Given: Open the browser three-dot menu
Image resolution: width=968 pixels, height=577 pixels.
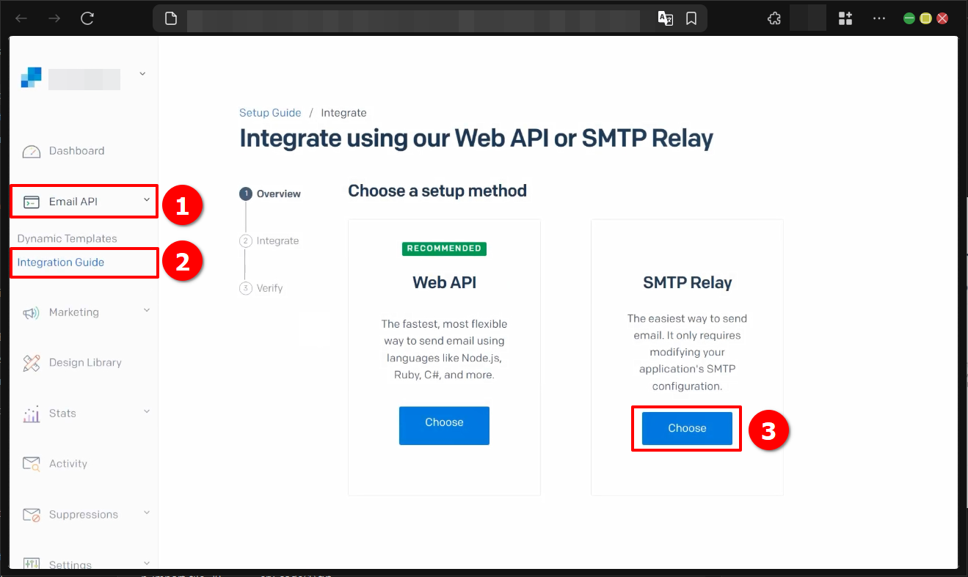Looking at the screenshot, I should (x=878, y=18).
